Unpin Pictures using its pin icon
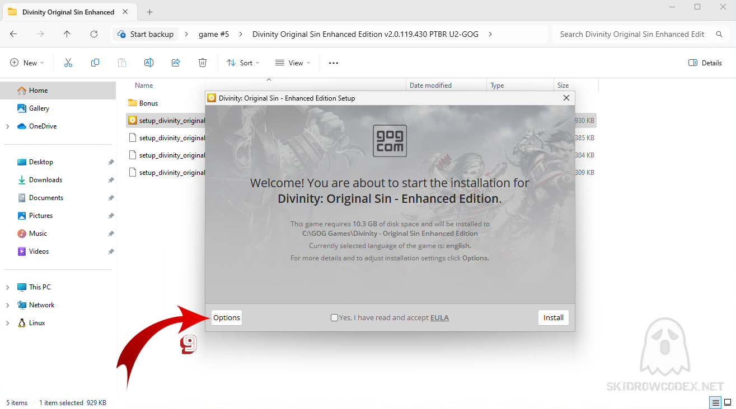Viewport: 736px width, 409px height. tap(111, 216)
